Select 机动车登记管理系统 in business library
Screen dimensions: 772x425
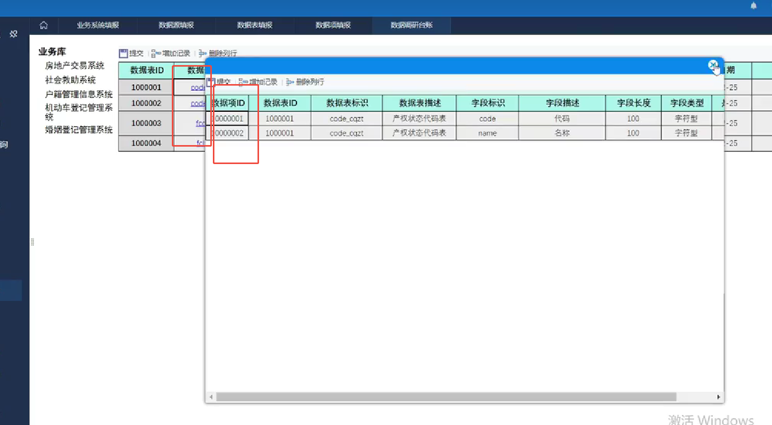click(x=79, y=112)
